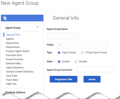
Task: Click the Origination DNs button
Action: pyautogui.click(x=63, y=79)
